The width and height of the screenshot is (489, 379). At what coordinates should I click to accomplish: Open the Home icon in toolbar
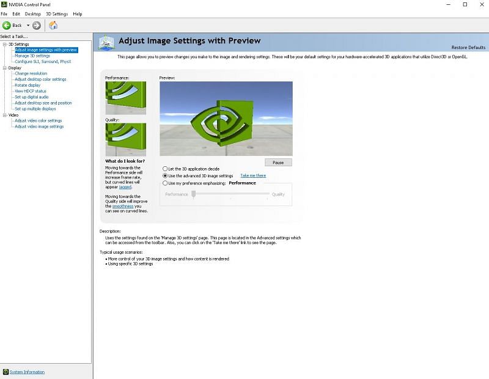(x=53, y=25)
